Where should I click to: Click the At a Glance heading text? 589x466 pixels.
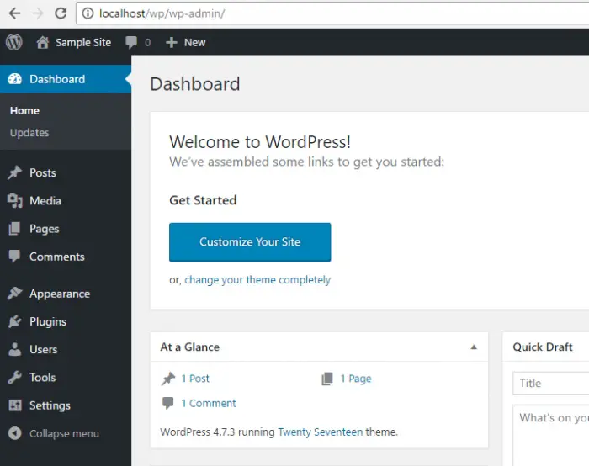(189, 347)
